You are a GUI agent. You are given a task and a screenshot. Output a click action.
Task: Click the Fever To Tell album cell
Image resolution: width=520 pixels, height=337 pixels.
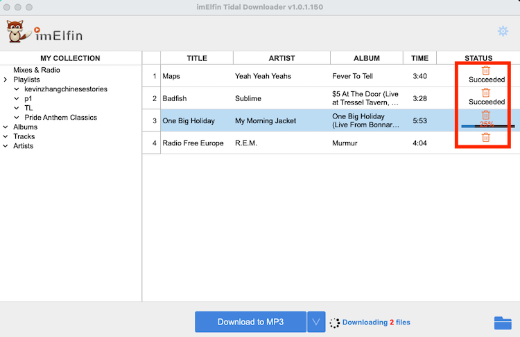367,76
